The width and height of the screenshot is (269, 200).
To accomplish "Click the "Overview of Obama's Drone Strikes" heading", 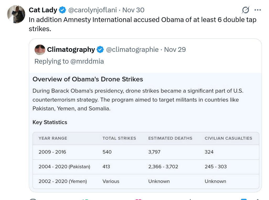I will click(x=88, y=79).
